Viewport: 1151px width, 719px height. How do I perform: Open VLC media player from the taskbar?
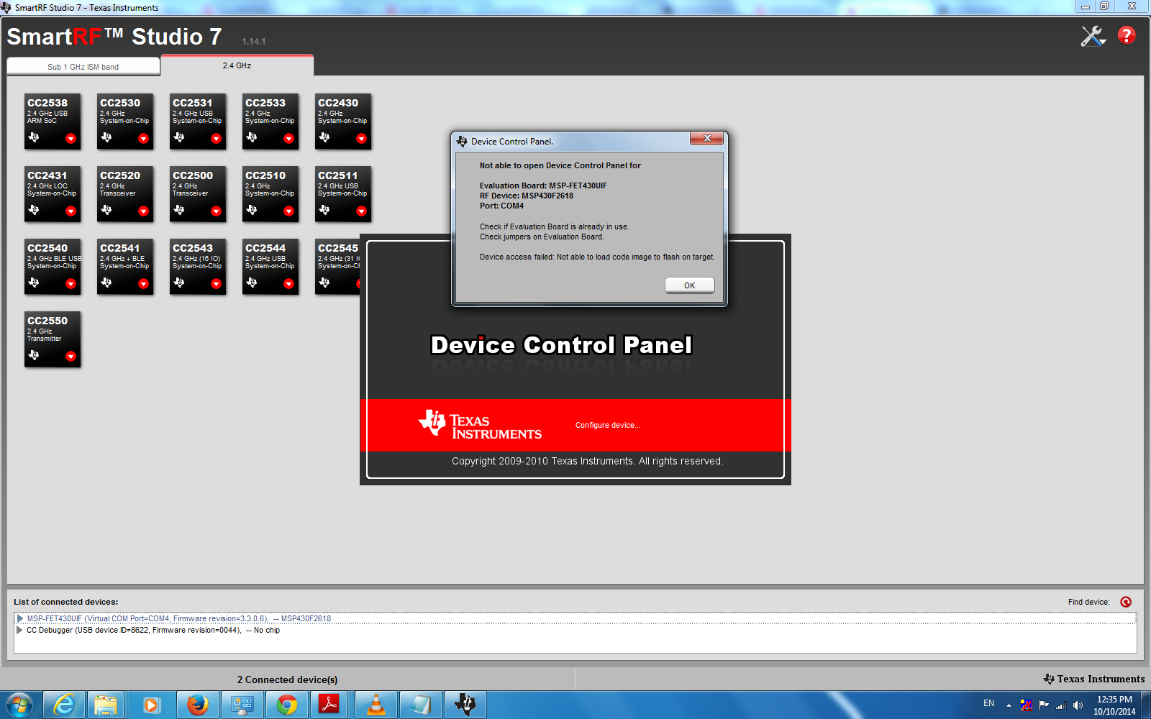tap(376, 705)
